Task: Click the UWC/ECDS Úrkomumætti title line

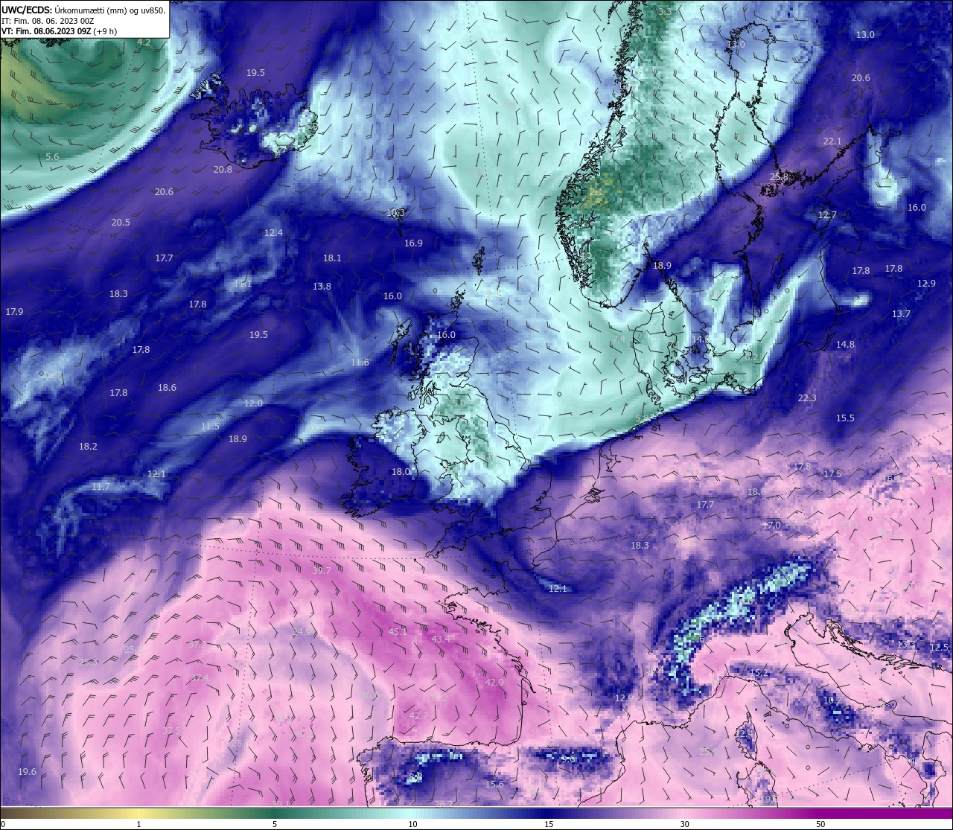Action: pos(83,10)
